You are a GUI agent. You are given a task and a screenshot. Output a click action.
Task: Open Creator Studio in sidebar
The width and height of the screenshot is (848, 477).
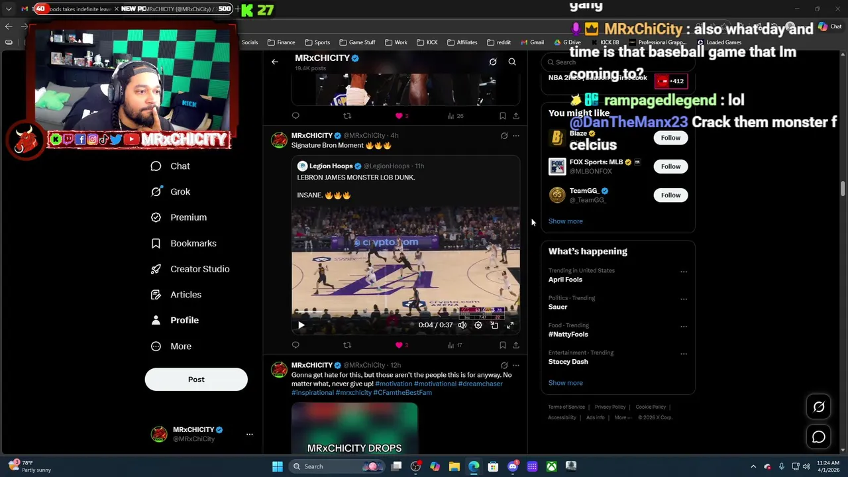tap(190, 269)
